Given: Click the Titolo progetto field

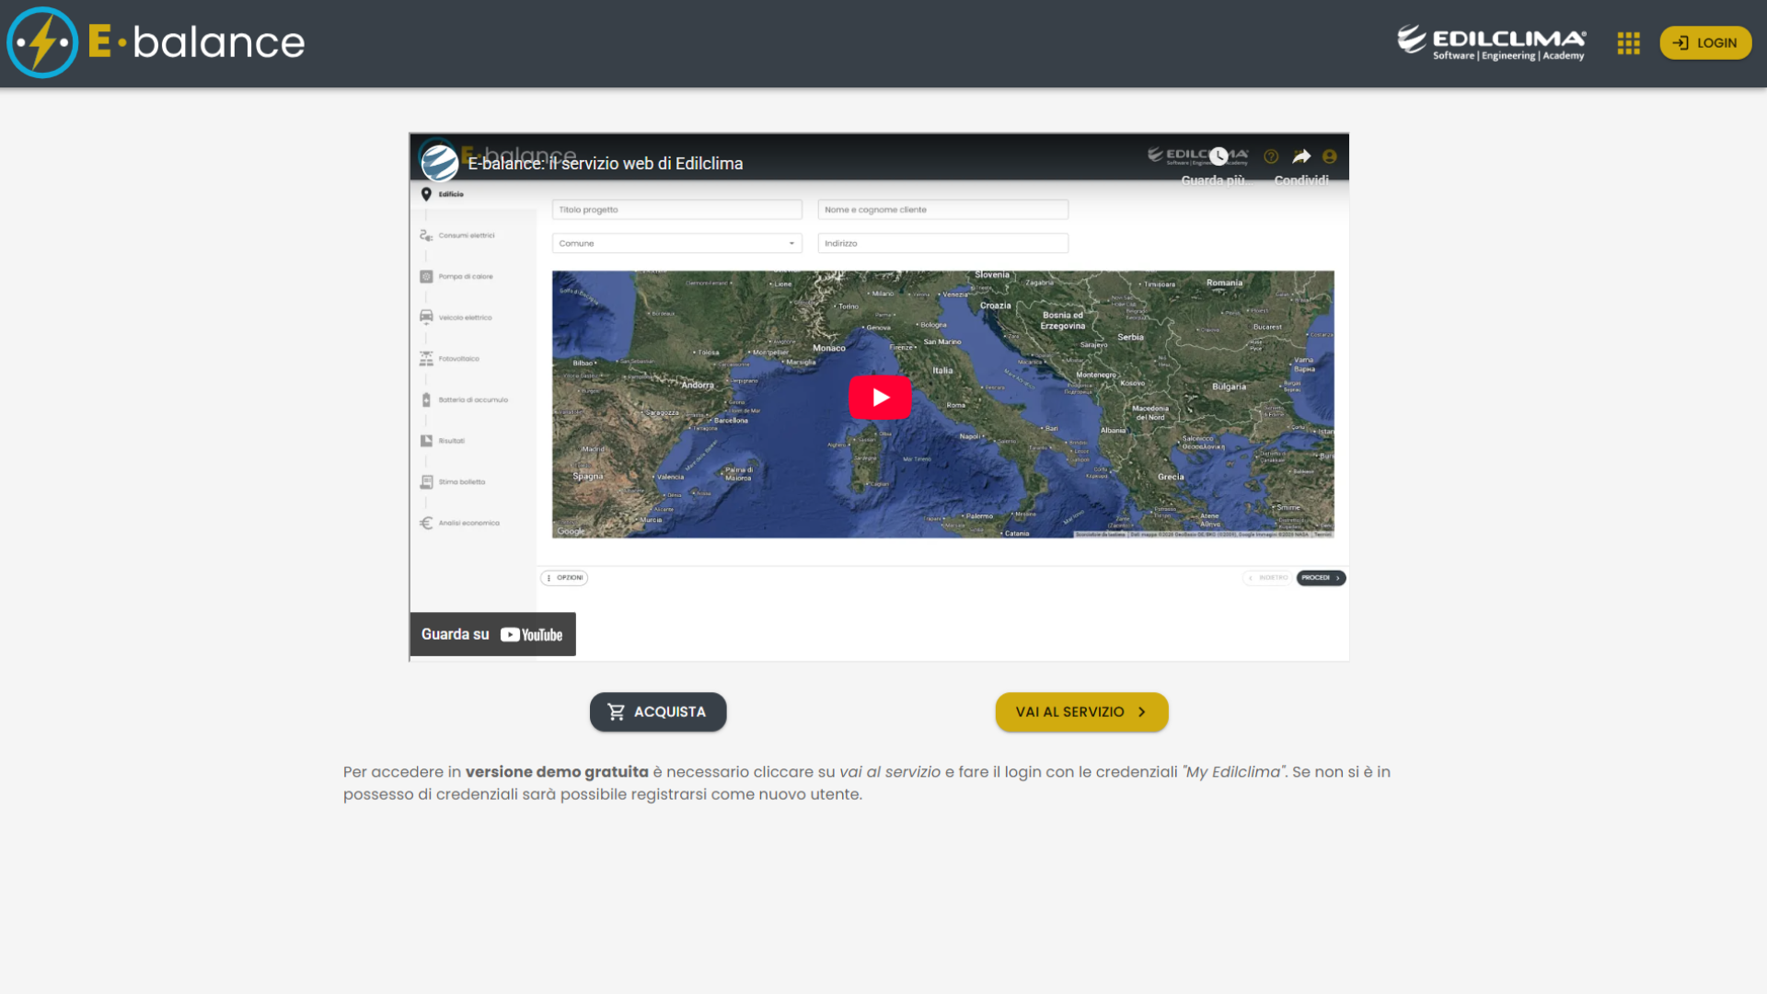Looking at the screenshot, I should tap(676, 210).
